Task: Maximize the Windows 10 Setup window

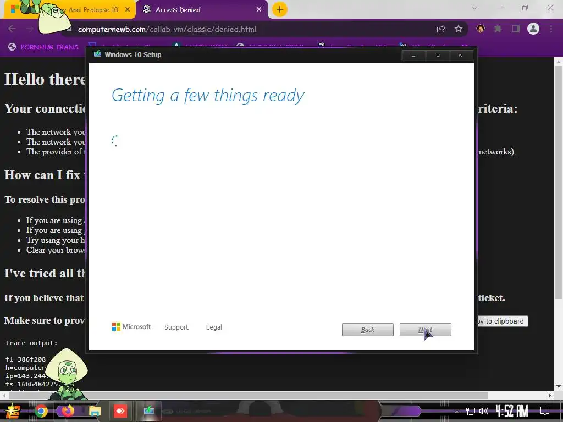Action: 438,55
